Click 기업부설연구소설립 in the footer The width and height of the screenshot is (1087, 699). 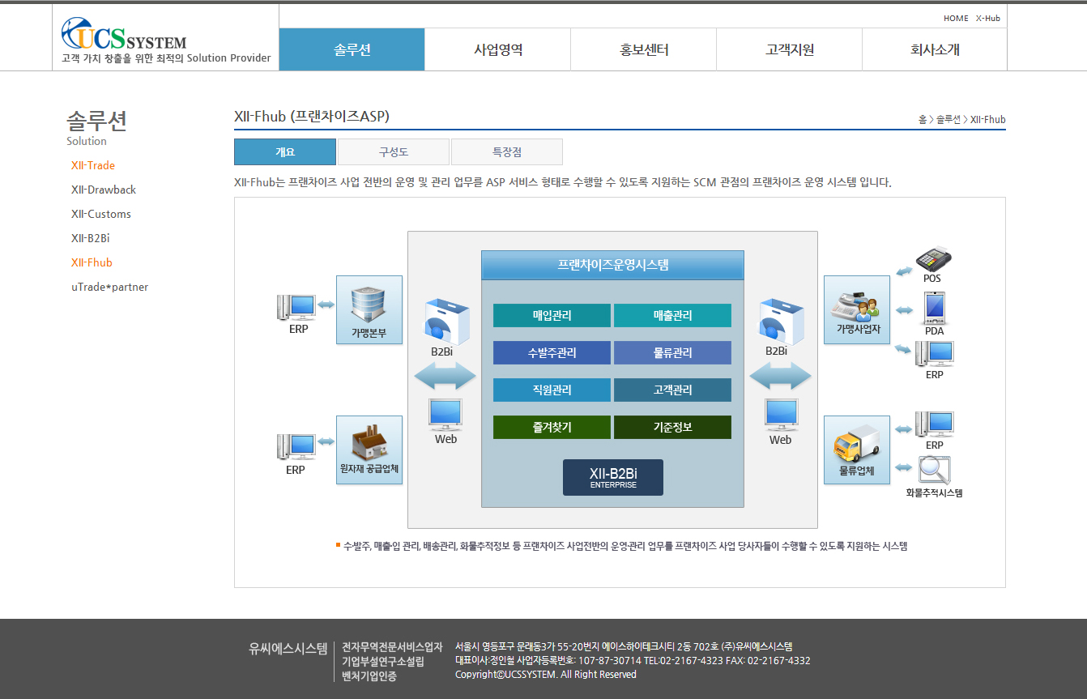pos(382,662)
